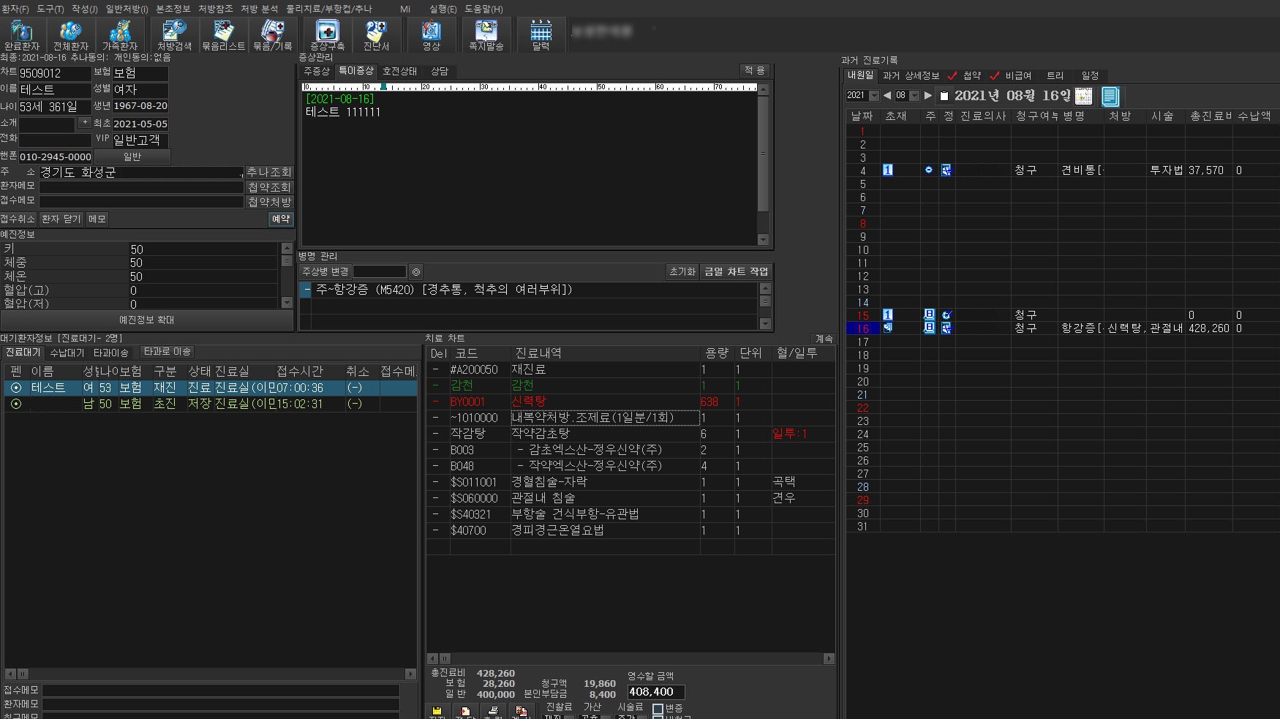This screenshot has height=719, width=1280.
Task: Click the 영수할 금액 amount field
Action: (x=655, y=691)
